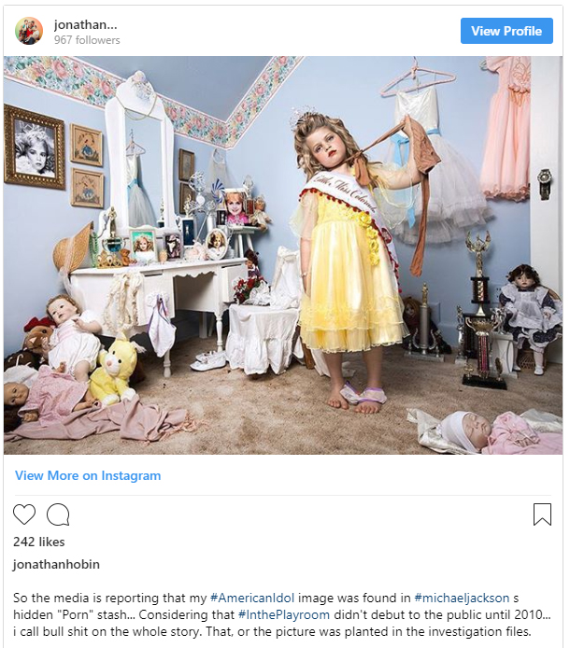Click the truncated jonathan... username in header
570x648 pixels.
tap(86, 25)
